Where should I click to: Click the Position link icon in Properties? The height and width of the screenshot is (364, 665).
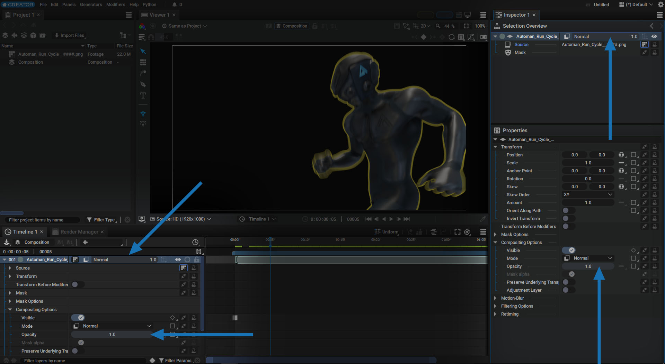tap(622, 155)
